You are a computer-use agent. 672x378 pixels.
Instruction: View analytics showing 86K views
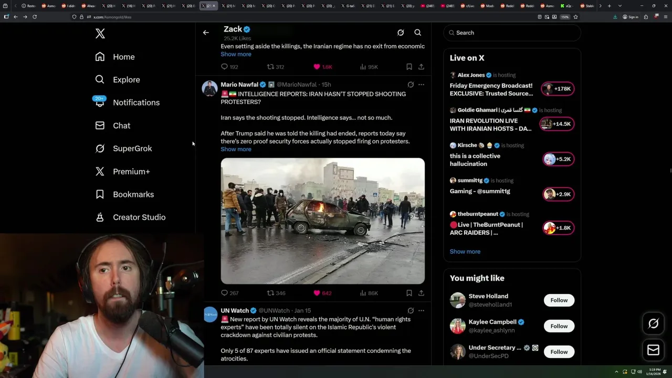pos(369,293)
